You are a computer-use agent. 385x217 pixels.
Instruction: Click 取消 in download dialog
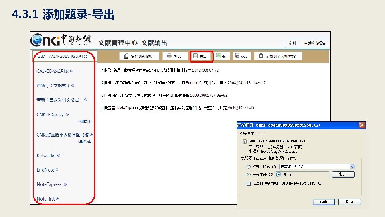coord(349,202)
